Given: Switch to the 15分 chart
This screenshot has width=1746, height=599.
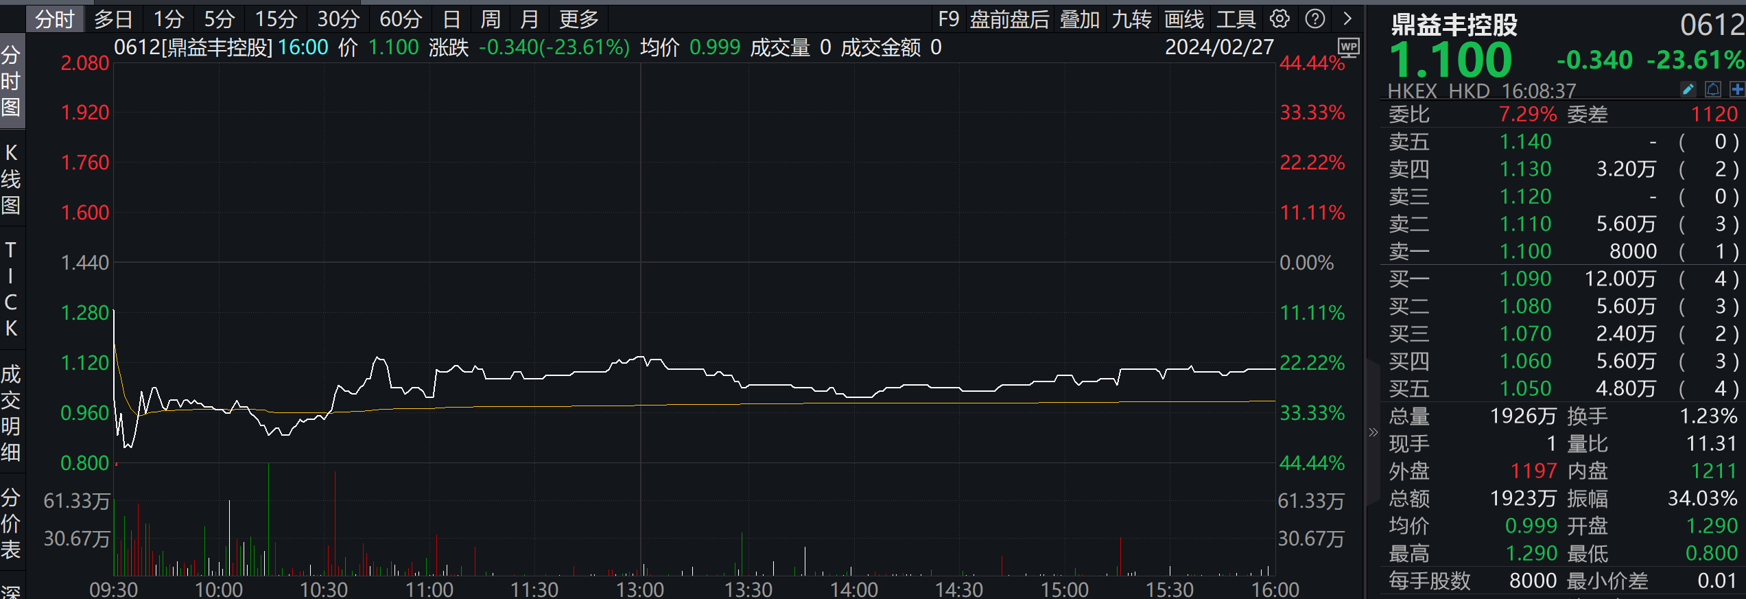Looking at the screenshot, I should (276, 19).
